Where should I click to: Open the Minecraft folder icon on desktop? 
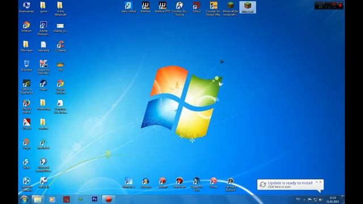pyautogui.click(x=60, y=8)
